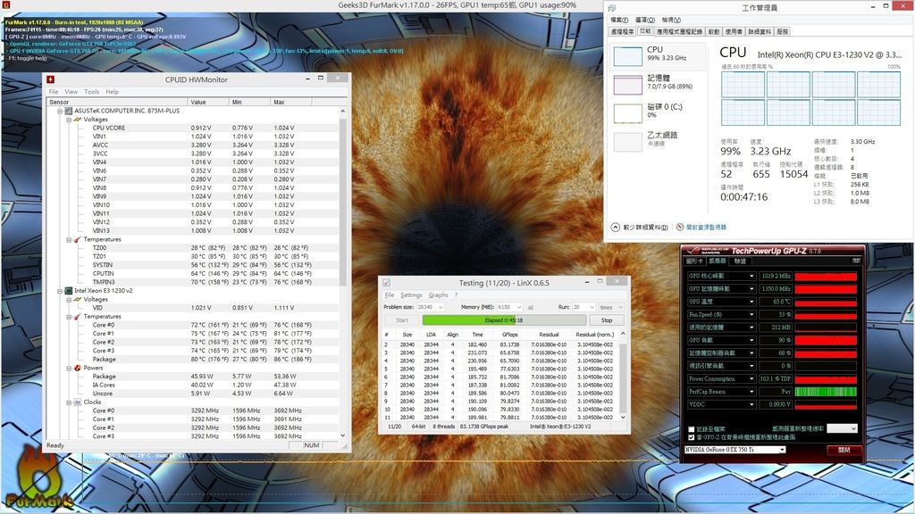
Task: Toggle GPU-Z background refresh checkbox
Action: point(692,437)
